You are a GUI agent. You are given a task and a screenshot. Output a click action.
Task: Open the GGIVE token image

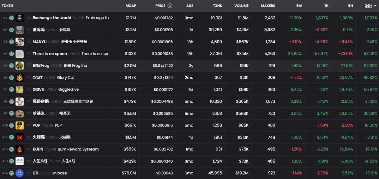(x=20, y=90)
